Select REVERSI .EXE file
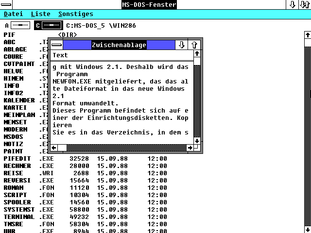Screen dimensions: 311x233 click(86, 180)
